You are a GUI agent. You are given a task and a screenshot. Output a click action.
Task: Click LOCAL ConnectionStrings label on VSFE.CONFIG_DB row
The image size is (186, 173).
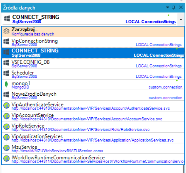click(x=159, y=66)
